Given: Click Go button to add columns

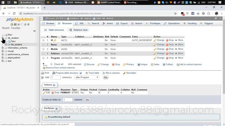Looking at the screenshot, I should coord(105,77).
